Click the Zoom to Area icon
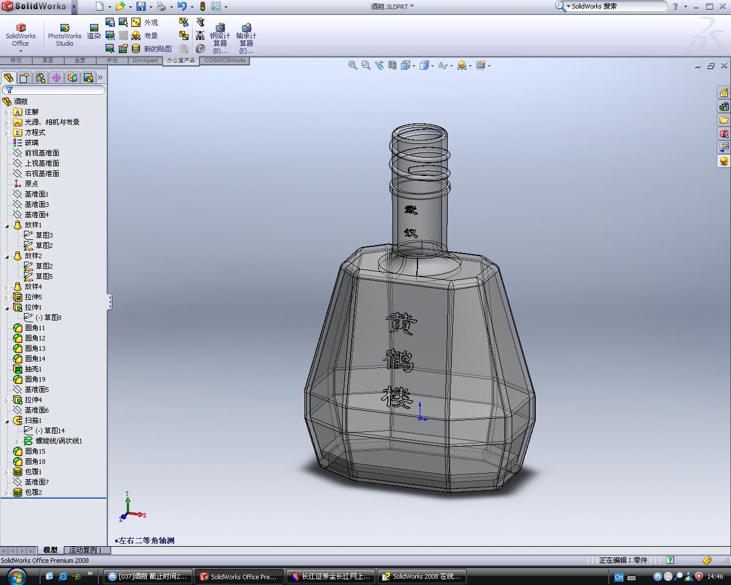The width and height of the screenshot is (731, 585). click(x=366, y=66)
